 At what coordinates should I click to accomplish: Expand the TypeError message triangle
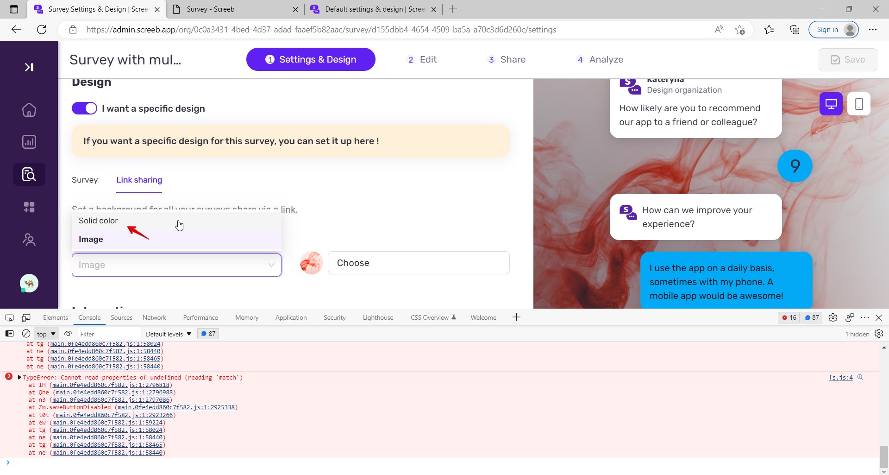(19, 377)
